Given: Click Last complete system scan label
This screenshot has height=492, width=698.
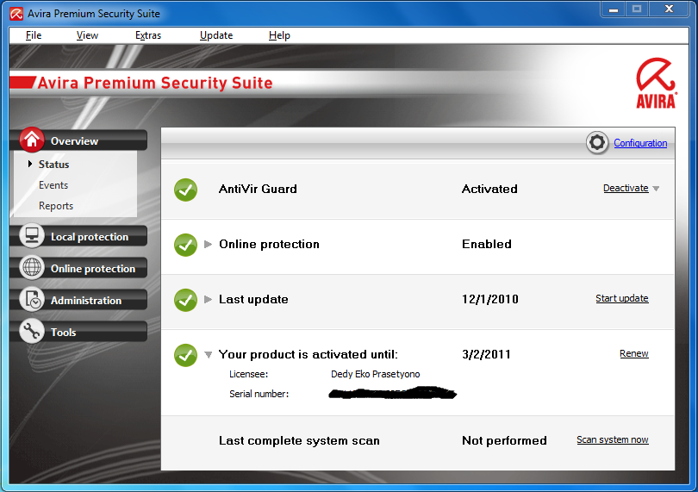Looking at the screenshot, I should (x=299, y=441).
